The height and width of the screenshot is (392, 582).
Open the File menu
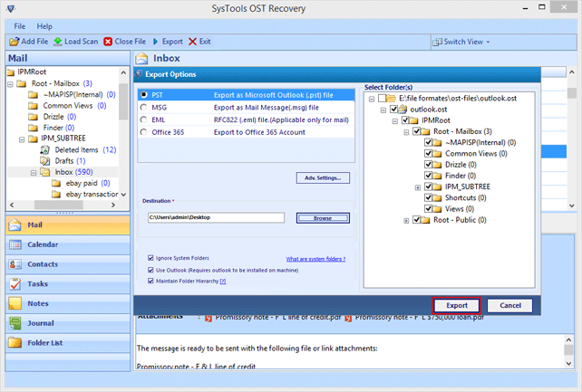[x=20, y=26]
